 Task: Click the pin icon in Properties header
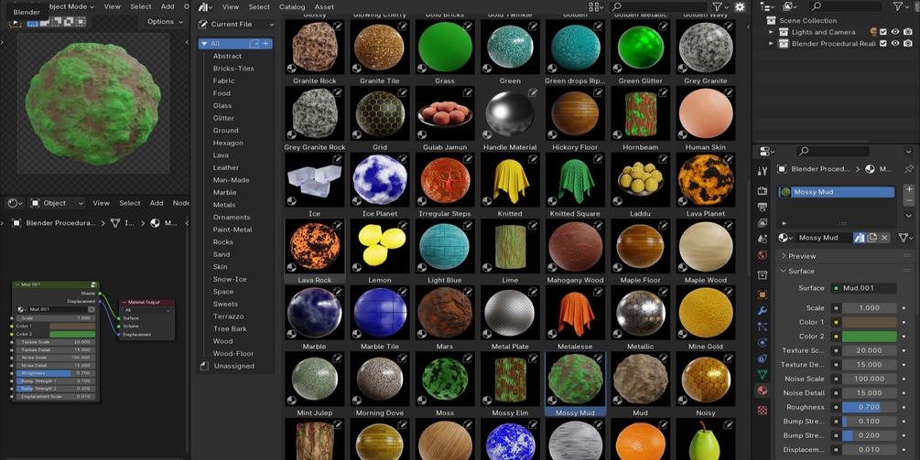908,169
